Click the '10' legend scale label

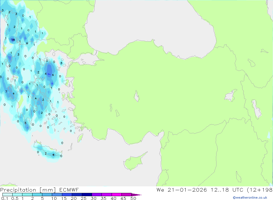click(54, 198)
